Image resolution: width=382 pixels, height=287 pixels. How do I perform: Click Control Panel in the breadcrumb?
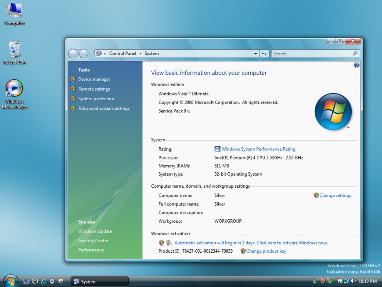coord(123,54)
